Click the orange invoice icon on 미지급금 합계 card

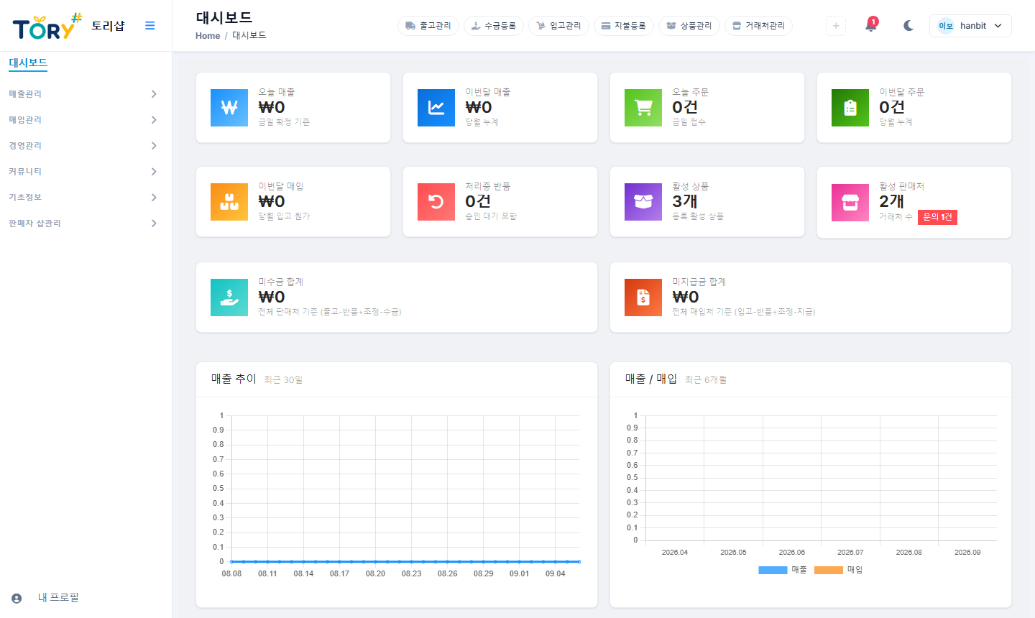pyautogui.click(x=643, y=298)
